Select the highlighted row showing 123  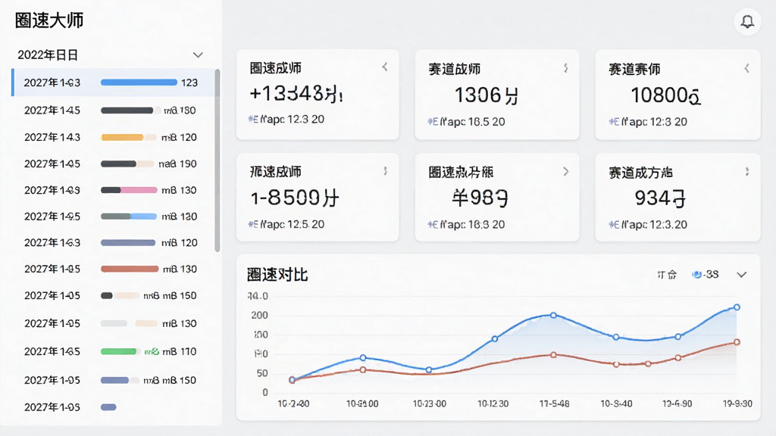pyautogui.click(x=113, y=83)
